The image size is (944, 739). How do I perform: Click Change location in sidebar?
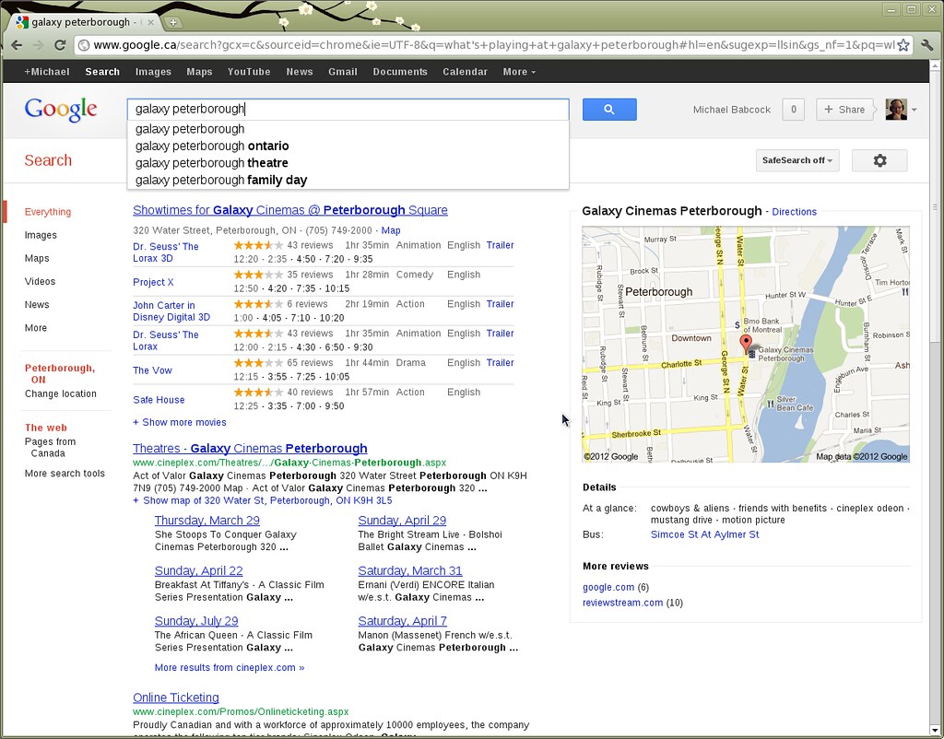click(60, 393)
